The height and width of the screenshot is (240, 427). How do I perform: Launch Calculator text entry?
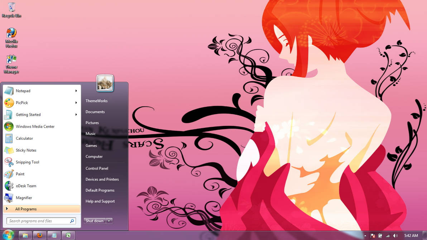click(24, 138)
